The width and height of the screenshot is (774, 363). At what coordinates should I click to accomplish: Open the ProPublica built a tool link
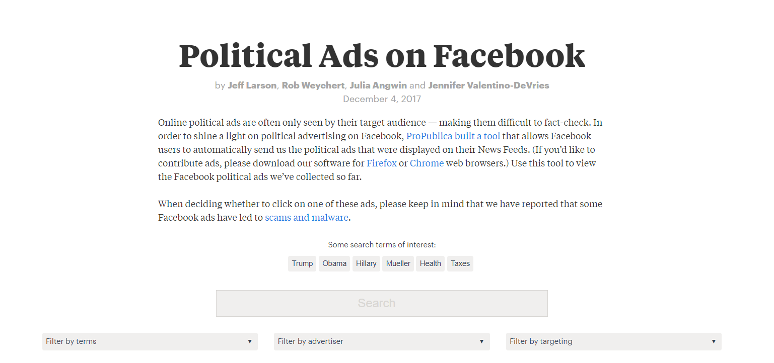coord(453,136)
